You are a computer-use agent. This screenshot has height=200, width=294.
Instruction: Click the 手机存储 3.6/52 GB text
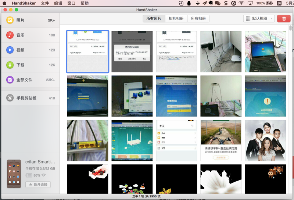coord(40,168)
